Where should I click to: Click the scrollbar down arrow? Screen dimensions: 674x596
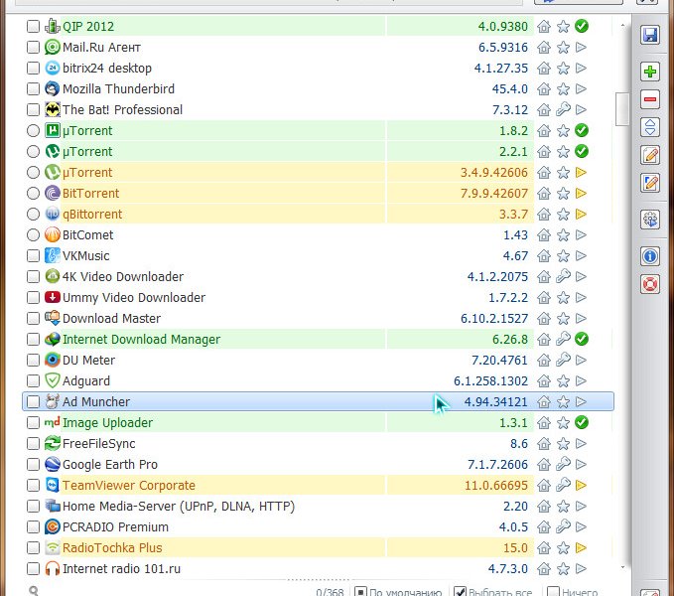tap(622, 567)
